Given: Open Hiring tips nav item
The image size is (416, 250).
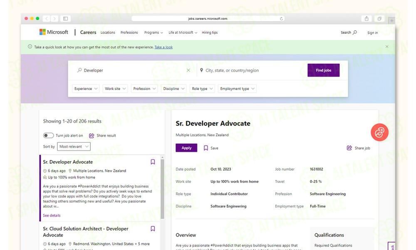Looking at the screenshot, I should (210, 32).
